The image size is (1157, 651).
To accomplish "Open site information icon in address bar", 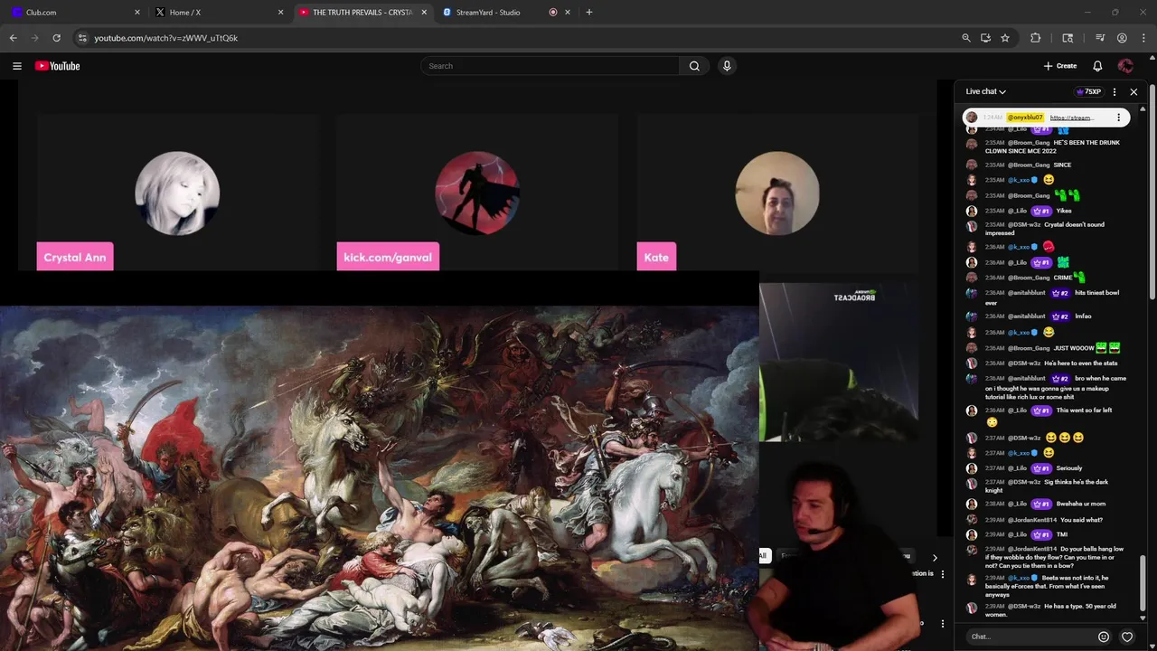I will click(x=82, y=38).
